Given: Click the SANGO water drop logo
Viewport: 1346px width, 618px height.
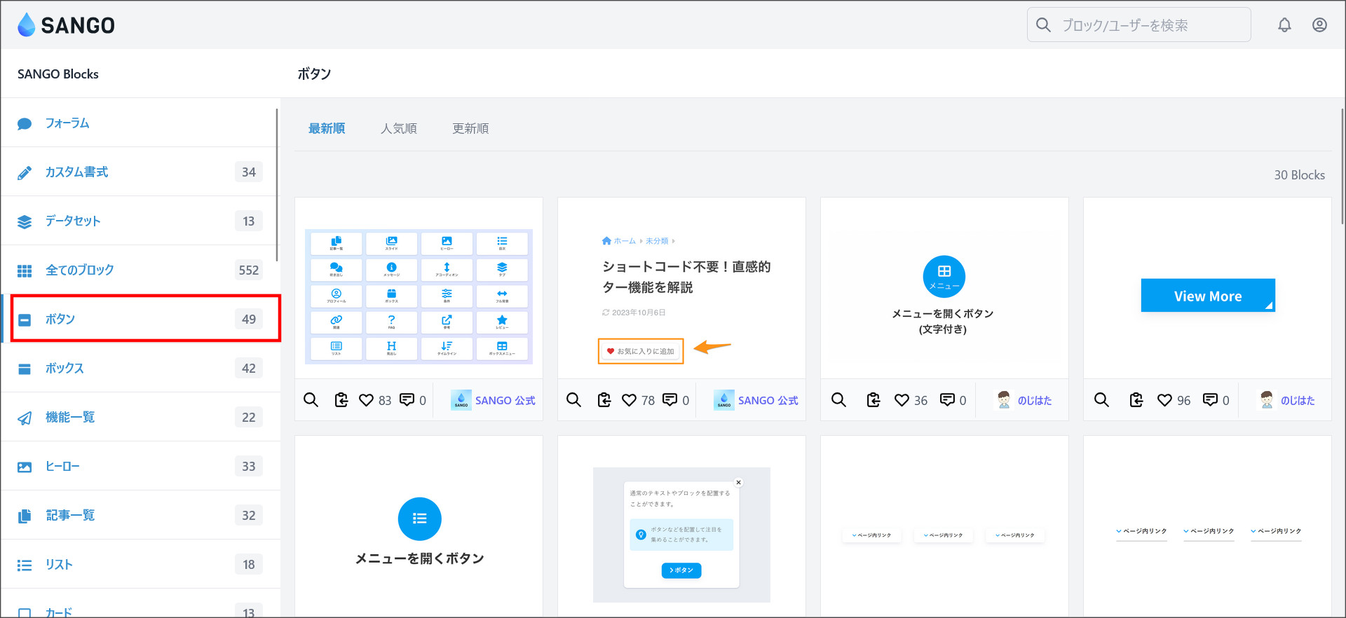Looking at the screenshot, I should point(27,25).
